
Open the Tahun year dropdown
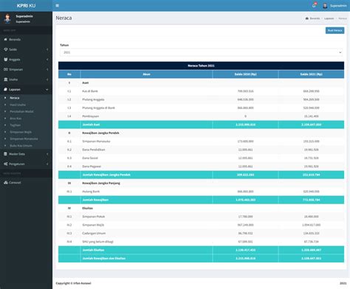(x=201, y=52)
